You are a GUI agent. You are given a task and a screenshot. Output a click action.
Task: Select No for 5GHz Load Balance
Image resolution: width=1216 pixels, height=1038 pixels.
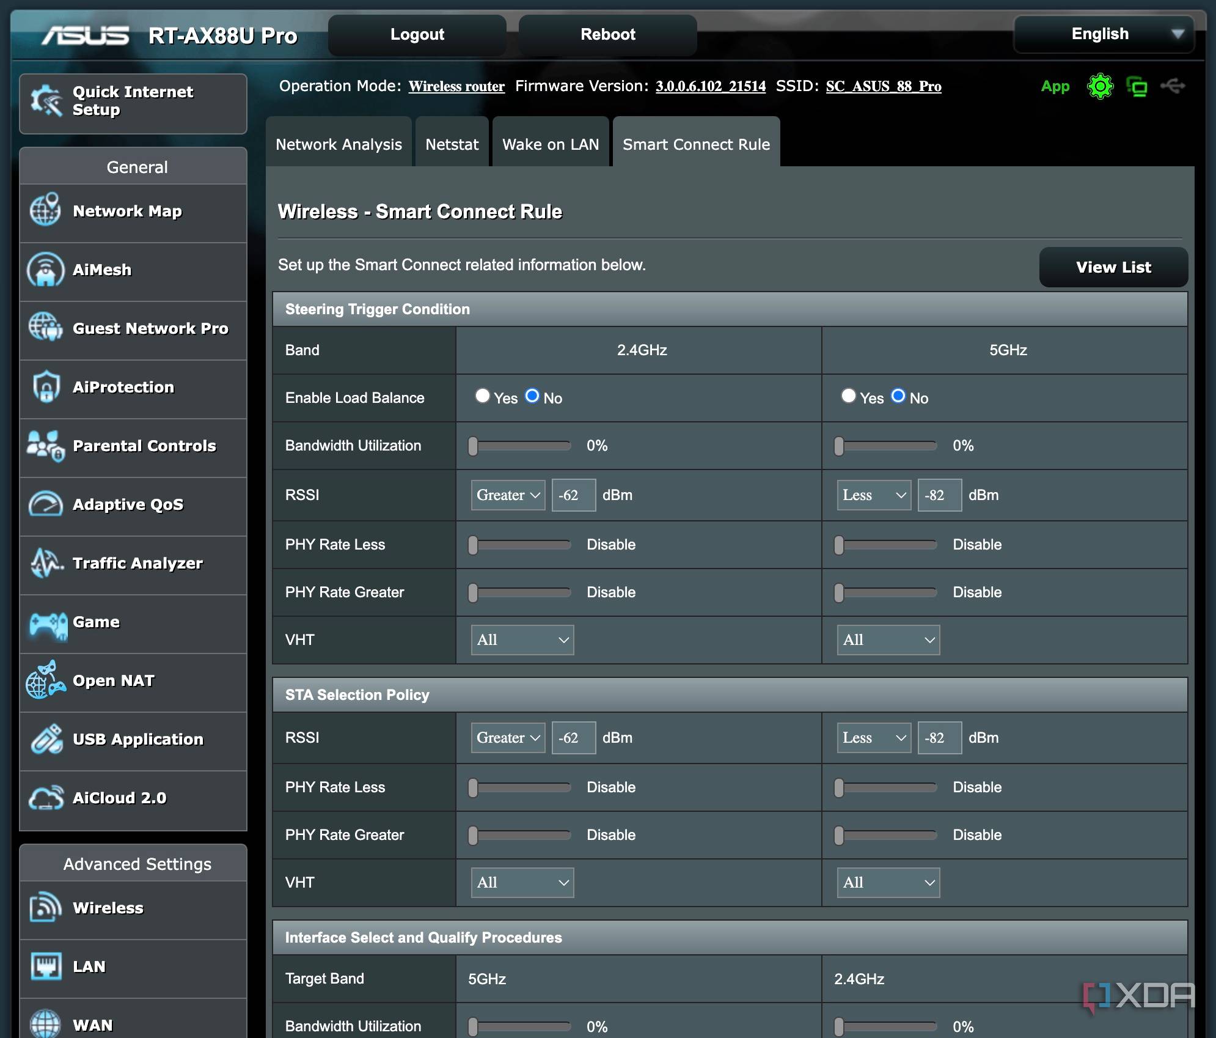pos(898,396)
